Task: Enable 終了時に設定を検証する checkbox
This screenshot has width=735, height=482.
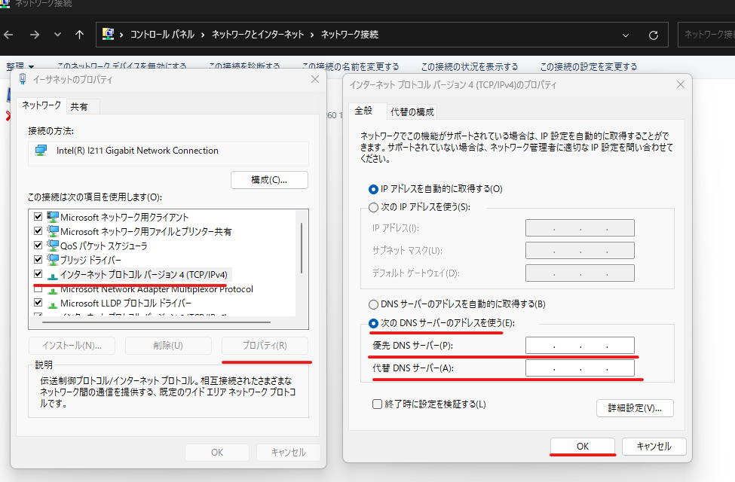Action: [x=377, y=404]
